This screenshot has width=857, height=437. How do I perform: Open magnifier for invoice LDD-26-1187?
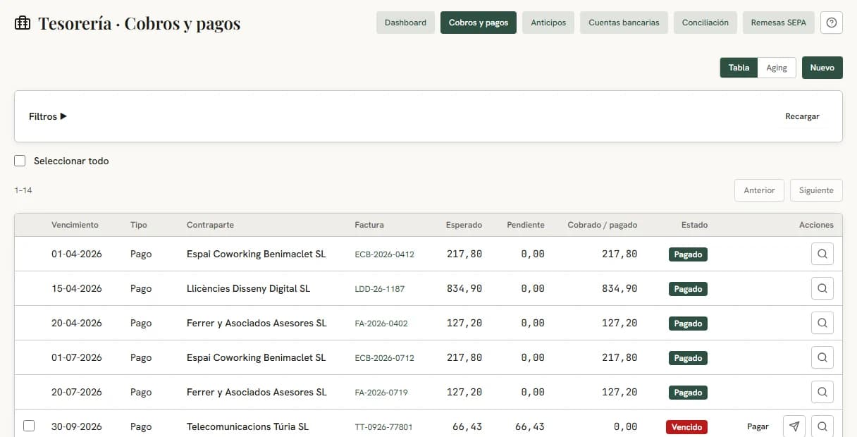[x=822, y=288]
